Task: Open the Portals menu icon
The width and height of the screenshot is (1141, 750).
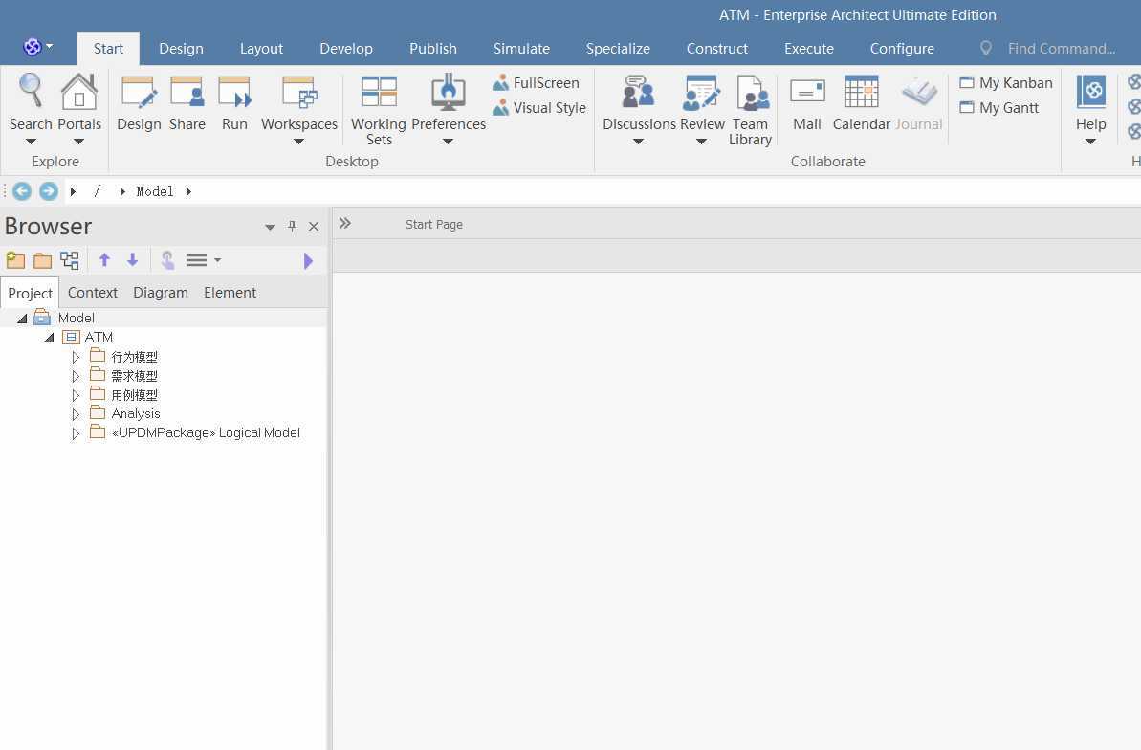Action: click(78, 93)
